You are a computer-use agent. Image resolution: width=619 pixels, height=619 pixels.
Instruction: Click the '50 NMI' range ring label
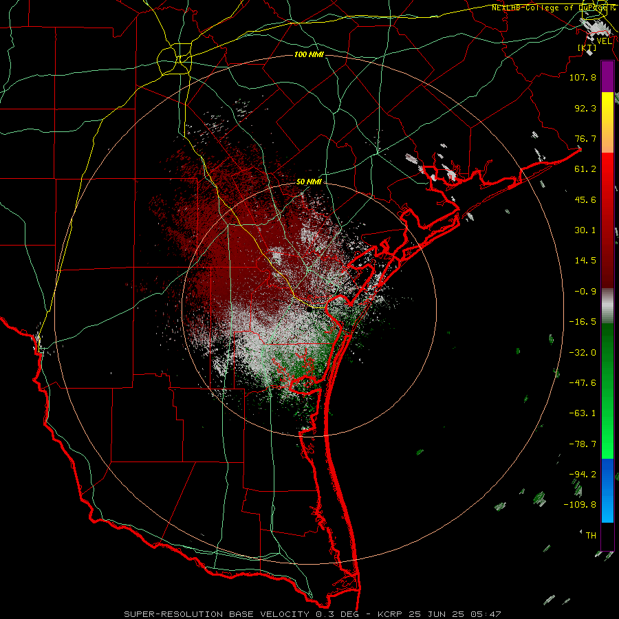(x=309, y=182)
